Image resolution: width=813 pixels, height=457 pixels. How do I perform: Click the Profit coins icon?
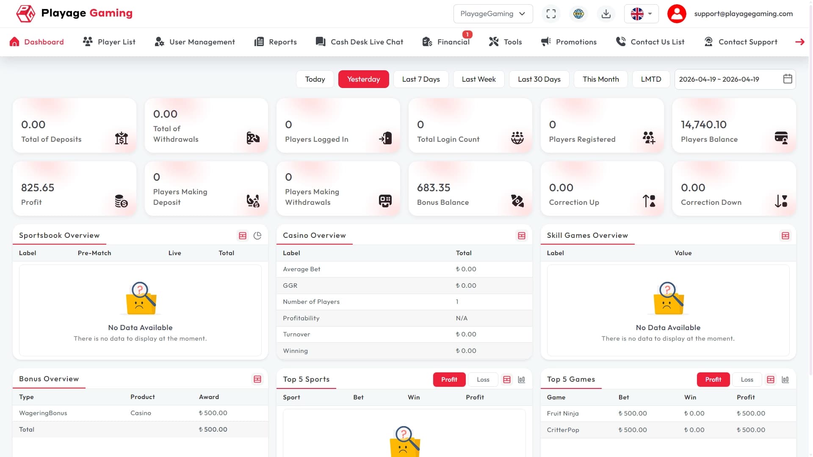122,201
